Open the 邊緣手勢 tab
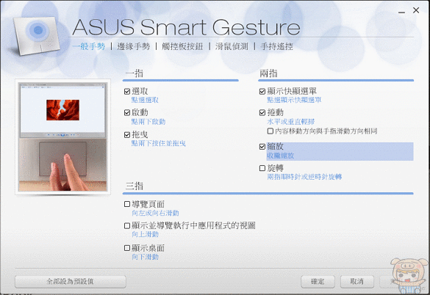The width and height of the screenshot is (430, 295). pyautogui.click(x=134, y=46)
